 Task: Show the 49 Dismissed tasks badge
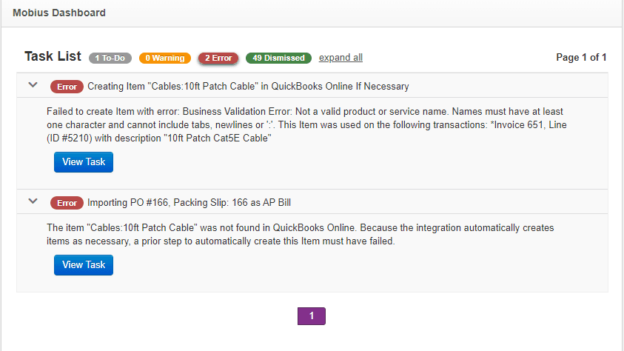[x=278, y=58]
